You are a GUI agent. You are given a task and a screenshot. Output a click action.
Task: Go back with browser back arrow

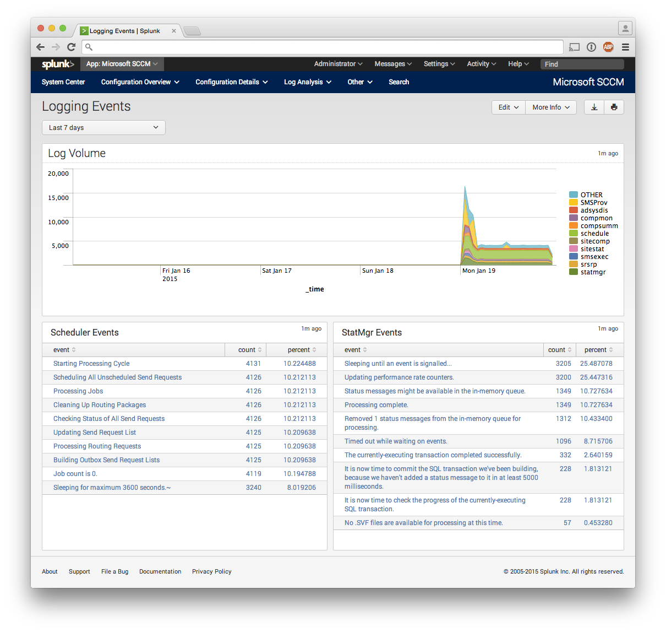[40, 47]
